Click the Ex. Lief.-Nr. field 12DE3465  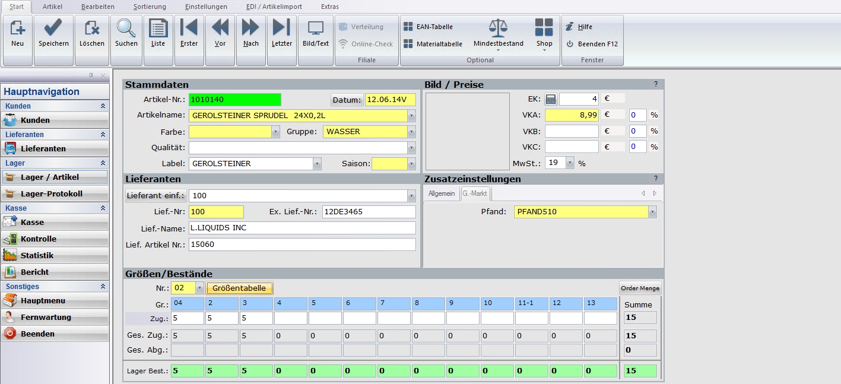369,212
